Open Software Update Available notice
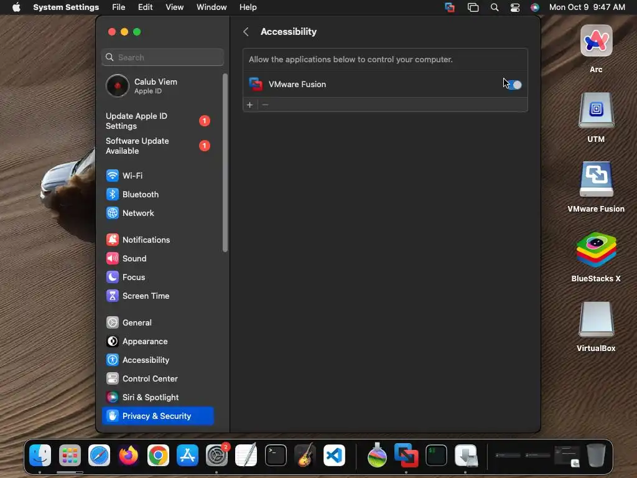Screen dimensions: 637x478 tap(158, 146)
